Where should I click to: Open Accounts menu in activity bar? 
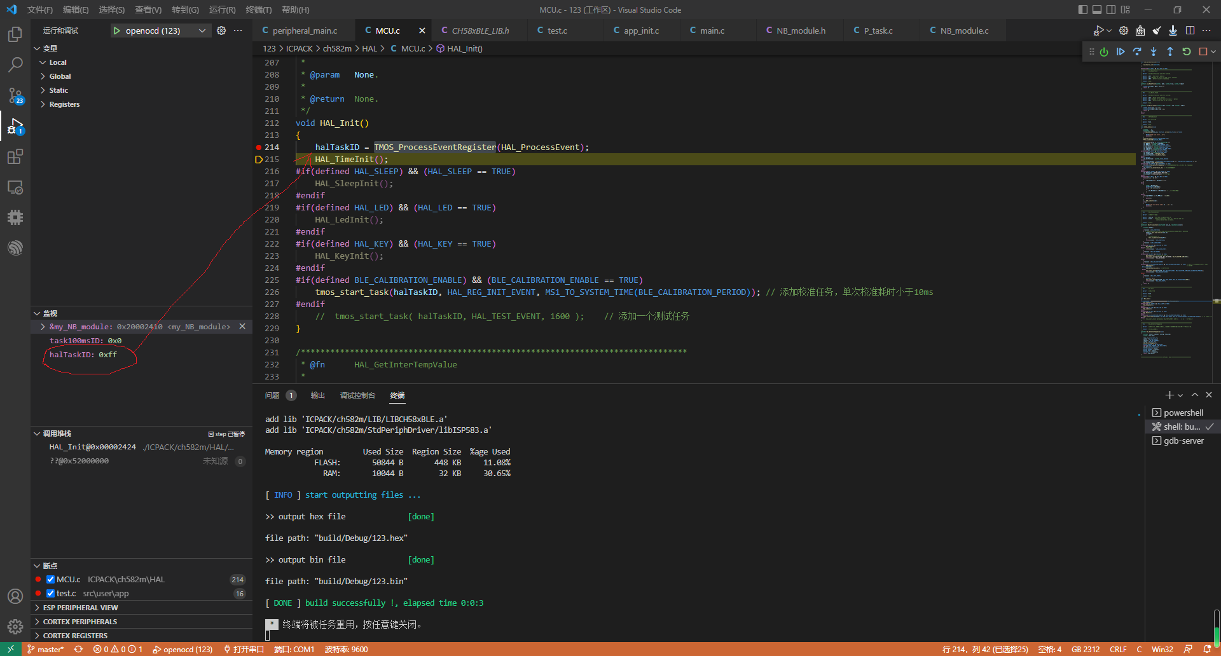pos(15,596)
